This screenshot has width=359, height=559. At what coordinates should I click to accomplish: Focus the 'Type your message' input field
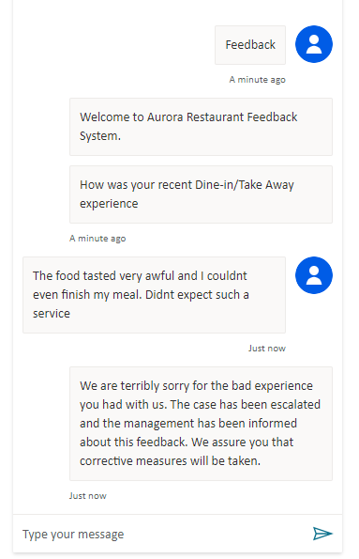(162, 534)
